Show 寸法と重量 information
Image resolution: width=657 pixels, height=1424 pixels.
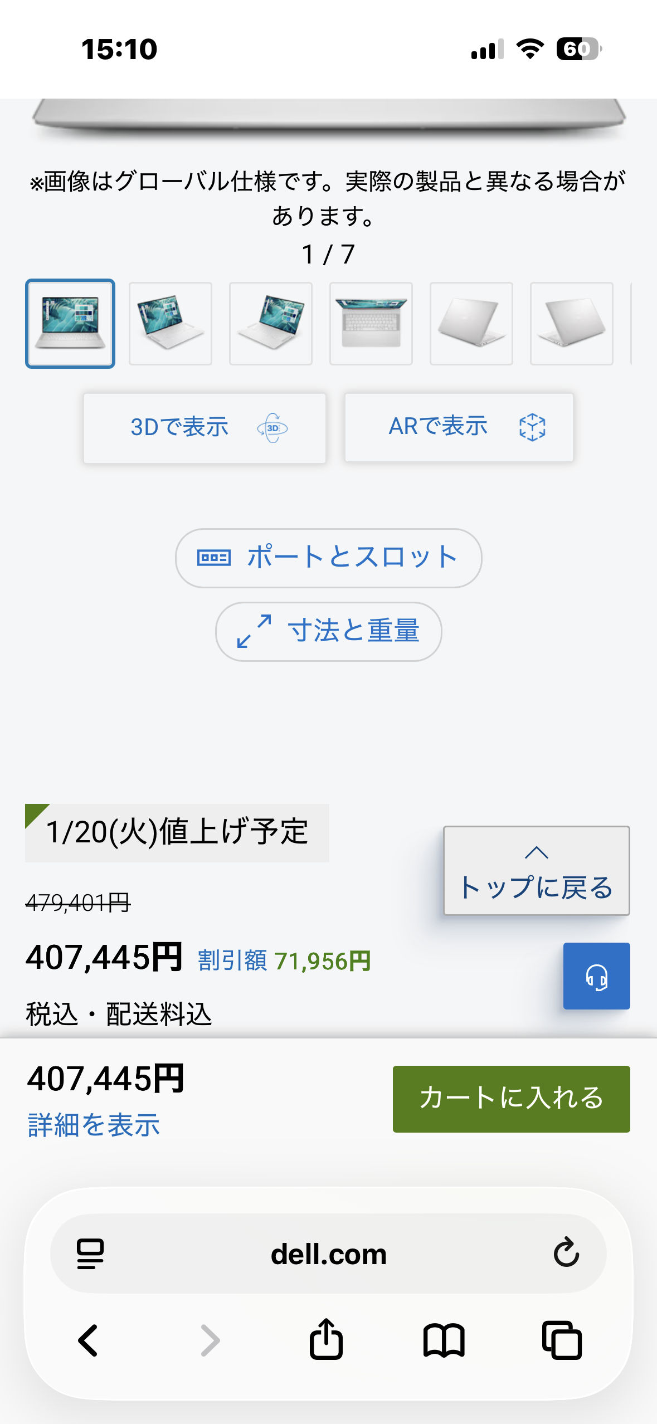click(328, 631)
